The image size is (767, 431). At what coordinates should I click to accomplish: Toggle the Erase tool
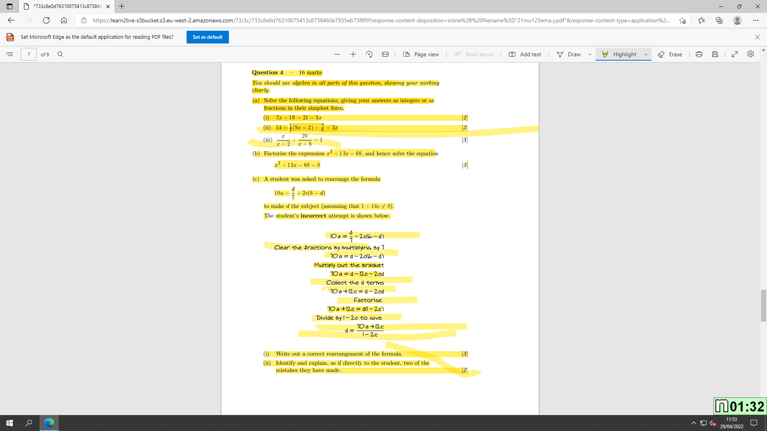[670, 54]
